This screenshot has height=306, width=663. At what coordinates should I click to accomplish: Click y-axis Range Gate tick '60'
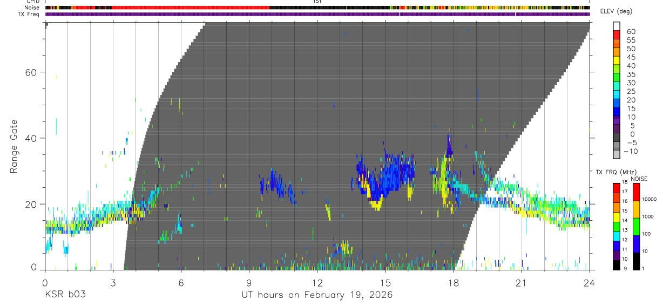coord(32,72)
